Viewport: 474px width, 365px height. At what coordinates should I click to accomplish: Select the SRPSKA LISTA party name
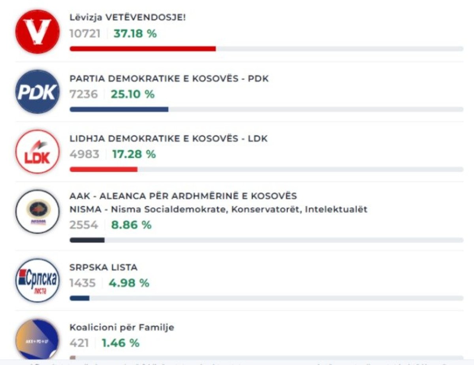103,268
